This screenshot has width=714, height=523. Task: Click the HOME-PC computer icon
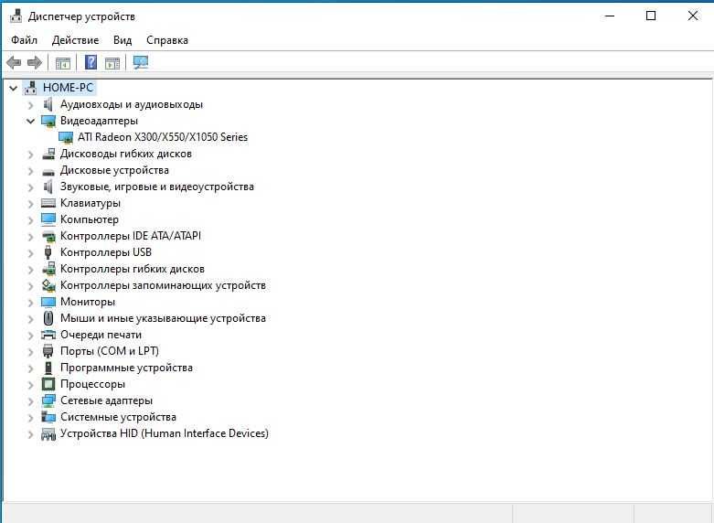pos(30,88)
